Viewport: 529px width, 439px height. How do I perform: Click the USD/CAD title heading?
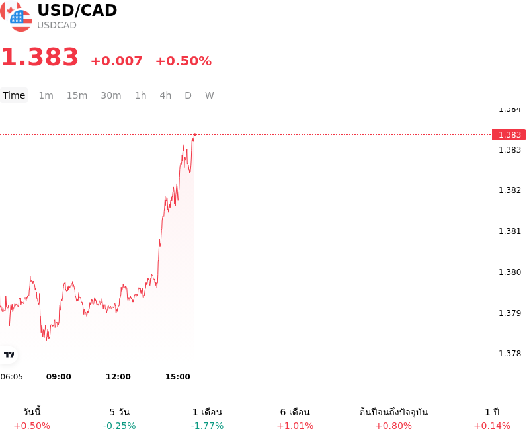click(x=77, y=10)
